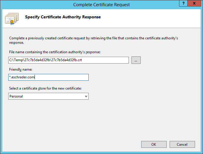This screenshot has height=154, width=203.
Task: Browse for file with the ellipsis button
Action: click(136, 60)
